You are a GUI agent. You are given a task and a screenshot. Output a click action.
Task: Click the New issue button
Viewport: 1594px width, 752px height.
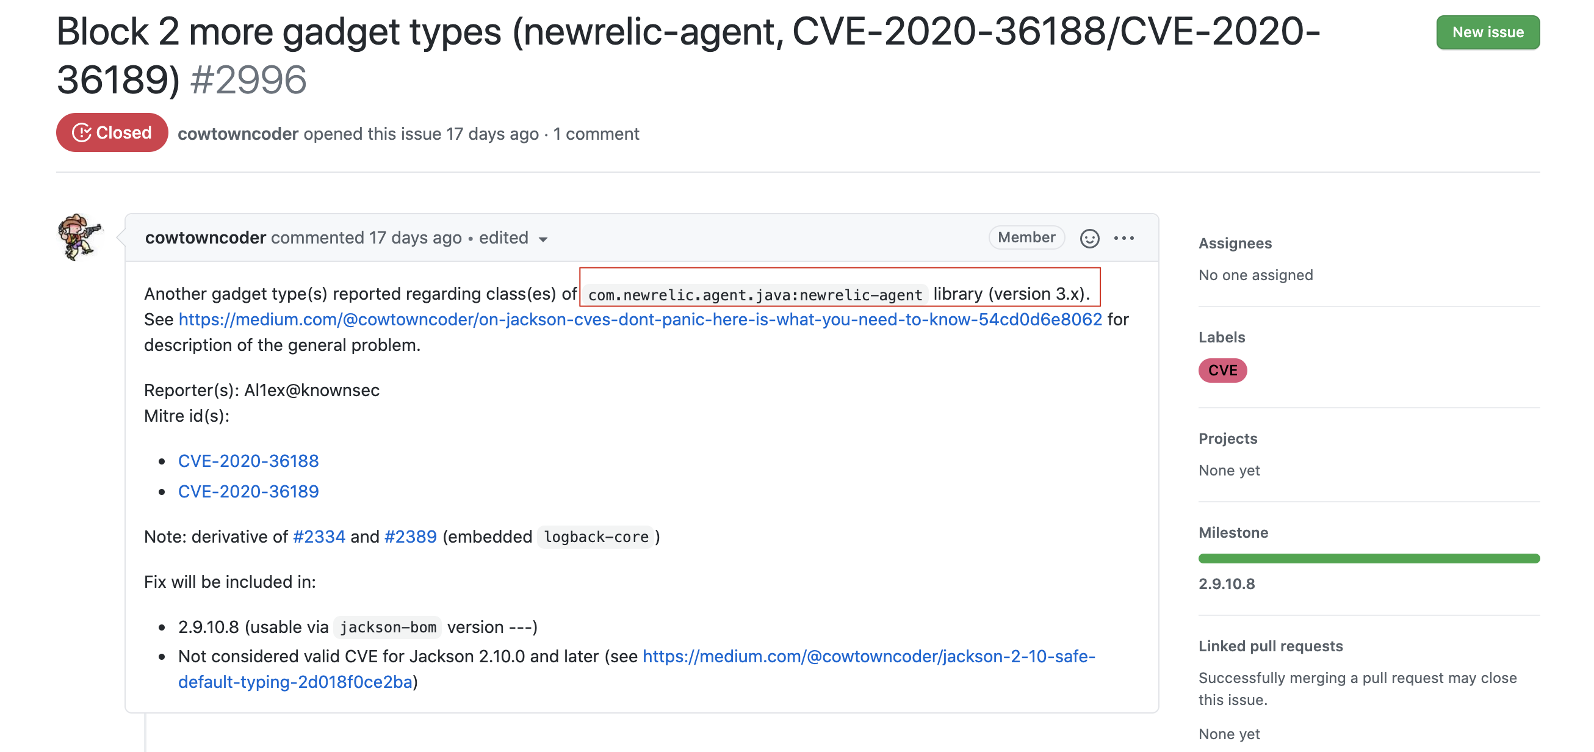(x=1487, y=32)
